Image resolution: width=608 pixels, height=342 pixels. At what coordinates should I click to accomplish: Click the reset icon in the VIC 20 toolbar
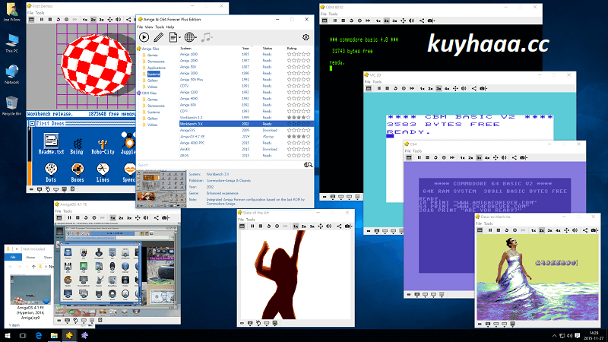click(x=395, y=88)
